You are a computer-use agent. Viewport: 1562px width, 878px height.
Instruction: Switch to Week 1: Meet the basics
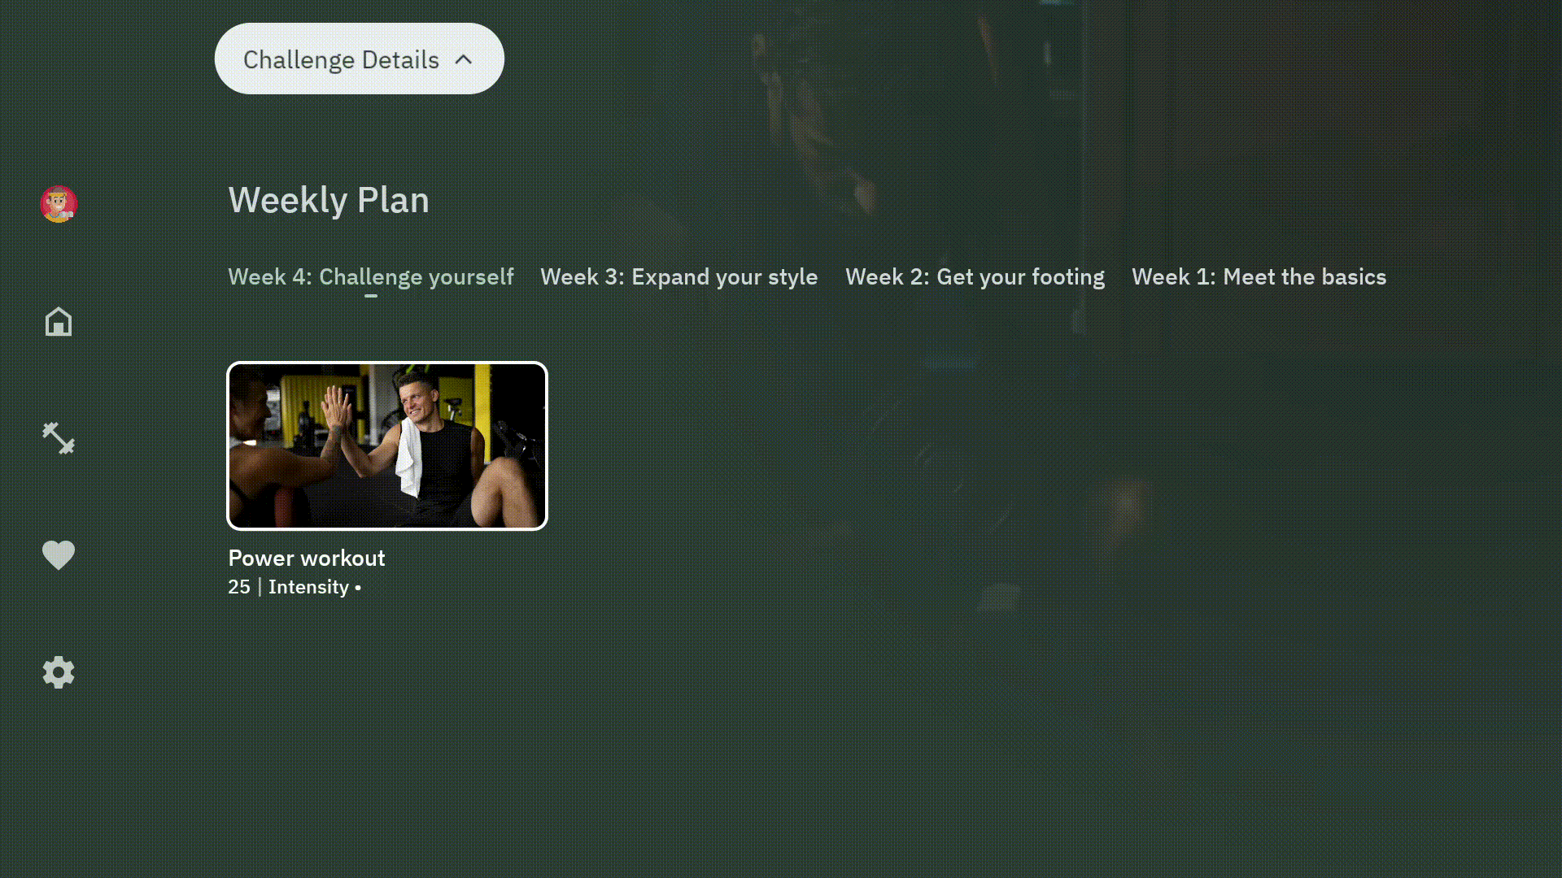(1259, 277)
